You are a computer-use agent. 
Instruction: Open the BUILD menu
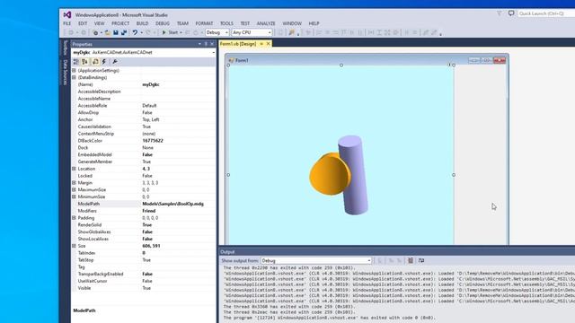pyautogui.click(x=142, y=23)
